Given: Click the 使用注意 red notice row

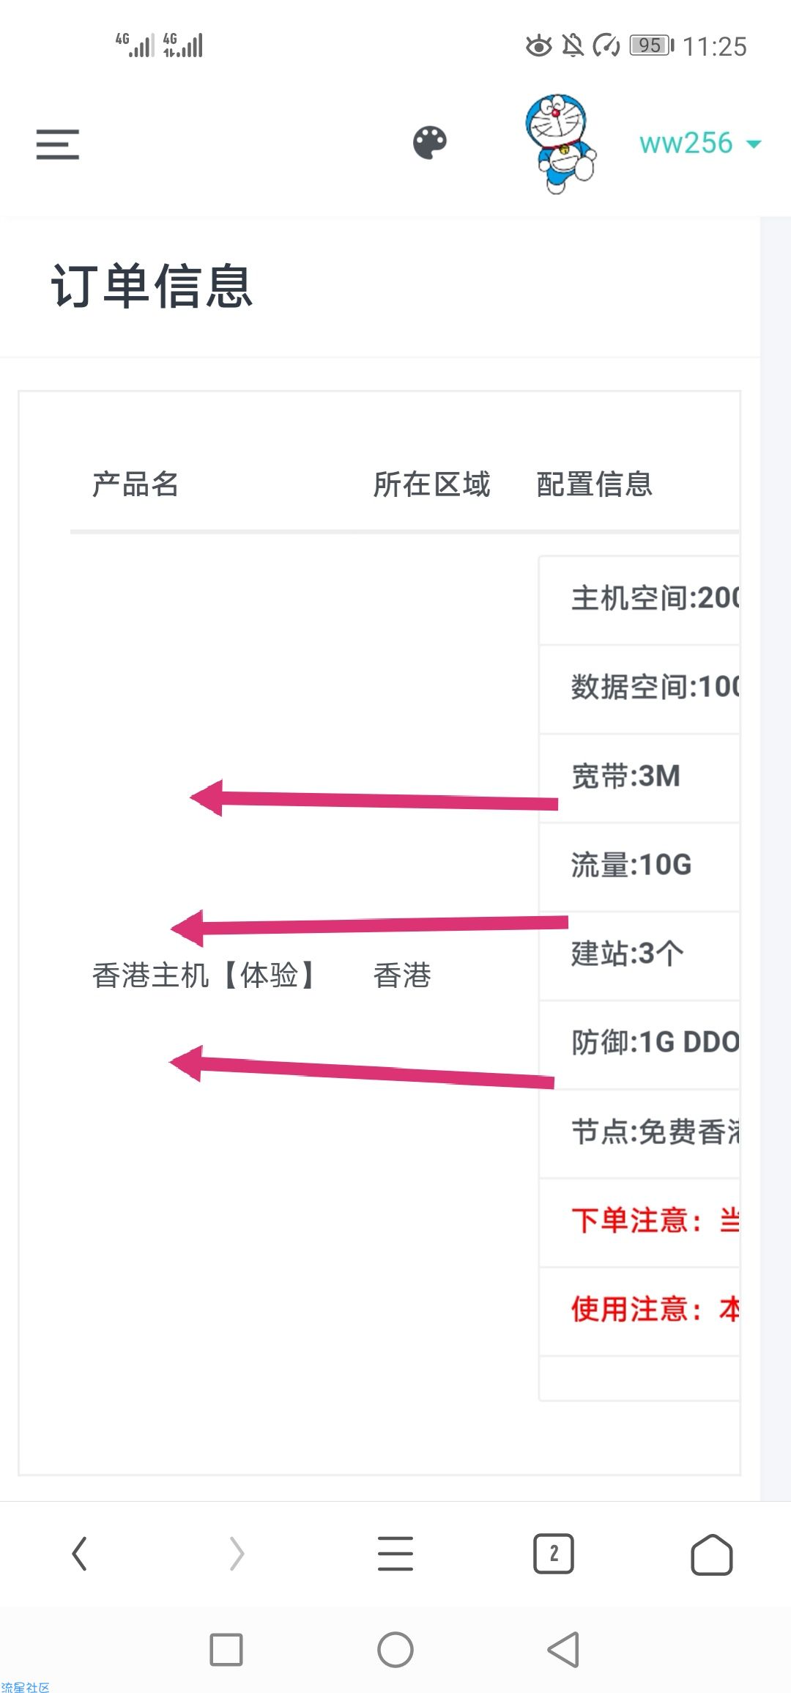Looking at the screenshot, I should tap(639, 1310).
